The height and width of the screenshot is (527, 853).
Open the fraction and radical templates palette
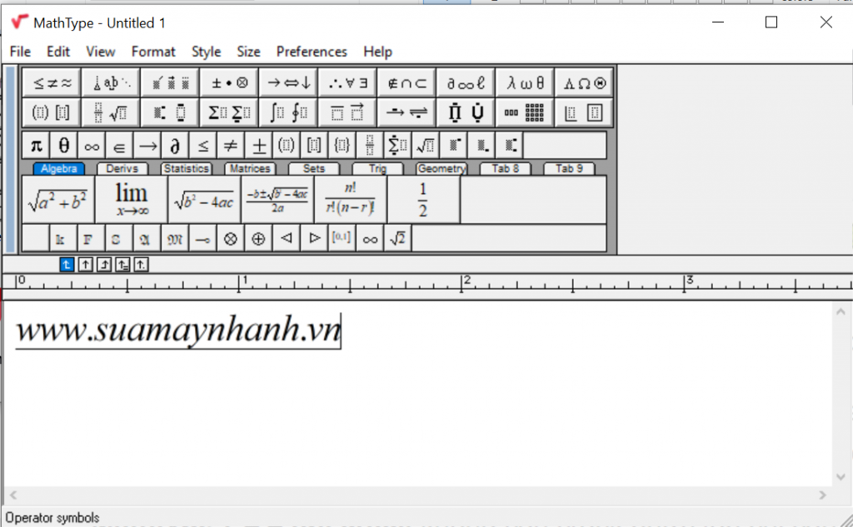pyautogui.click(x=111, y=112)
